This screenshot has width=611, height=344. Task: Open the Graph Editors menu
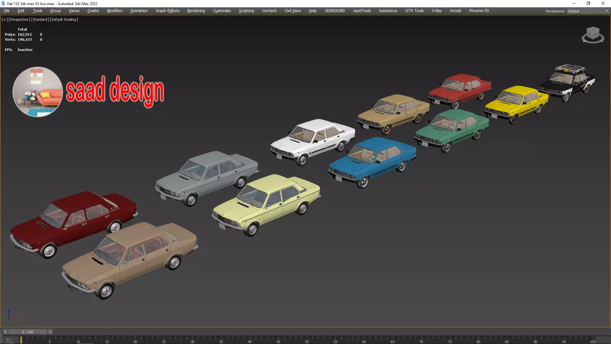click(167, 11)
